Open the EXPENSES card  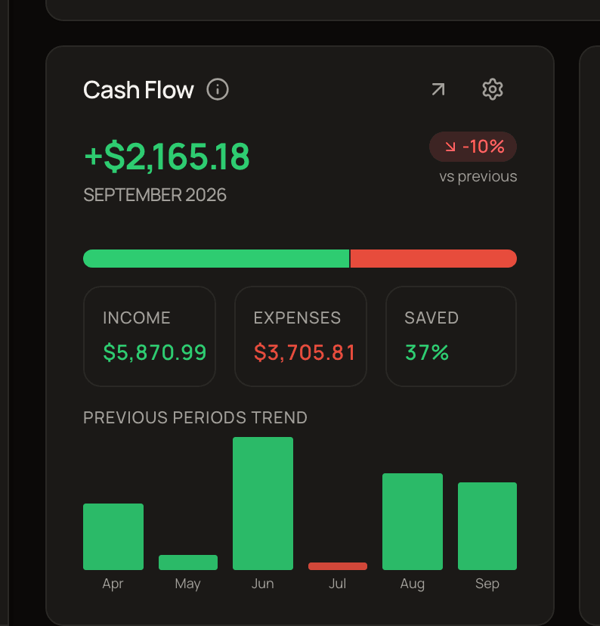301,336
